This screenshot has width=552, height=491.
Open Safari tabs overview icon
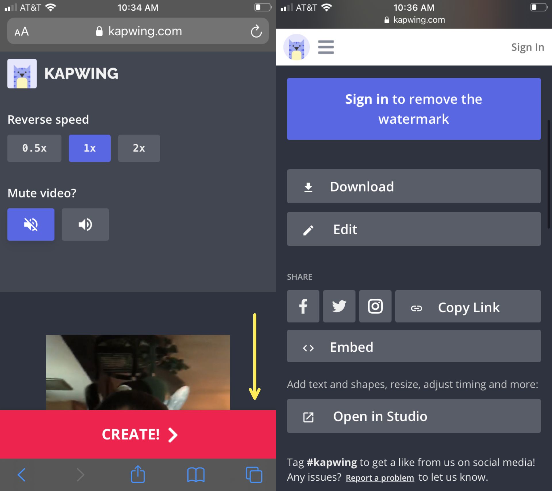click(x=254, y=474)
